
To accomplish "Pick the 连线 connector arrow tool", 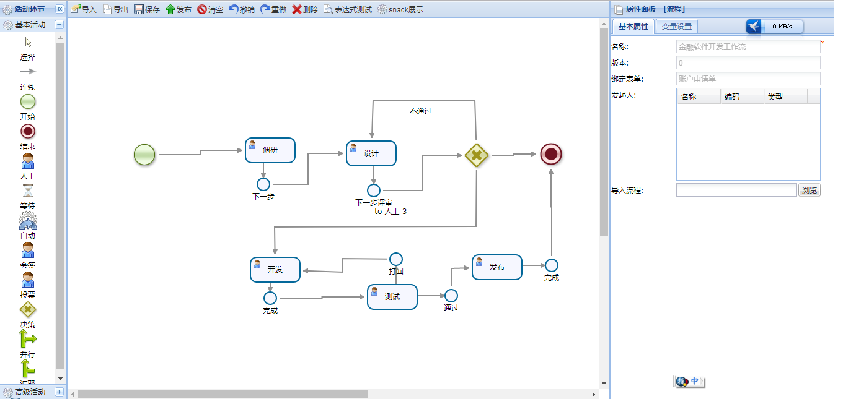I will pyautogui.click(x=28, y=72).
